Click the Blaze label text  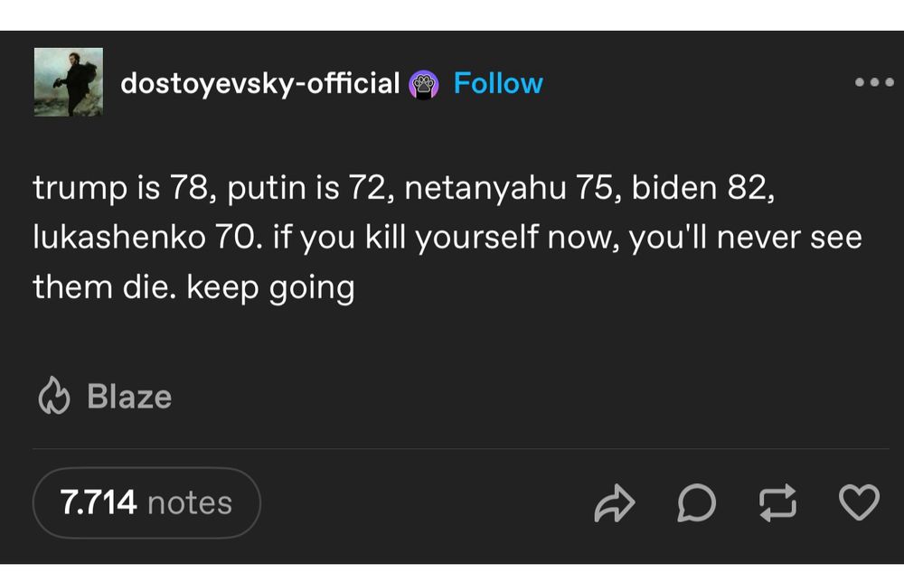129,397
